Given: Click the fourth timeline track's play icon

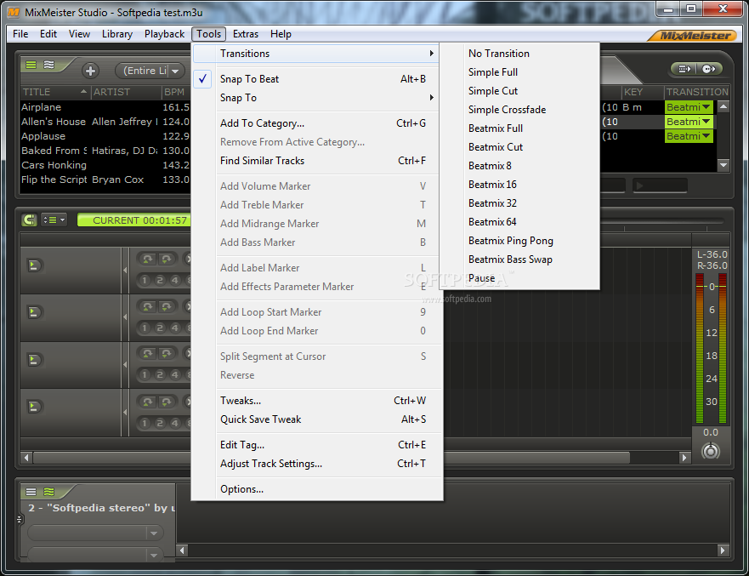Looking at the screenshot, I should tap(34, 407).
